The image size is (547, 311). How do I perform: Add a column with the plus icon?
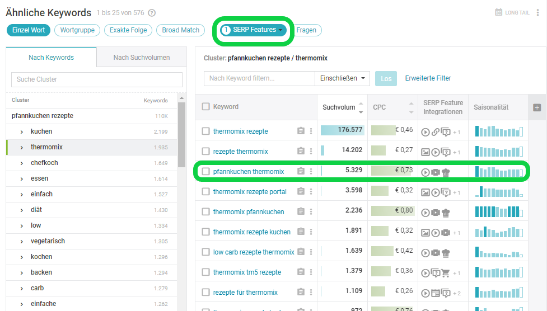tap(537, 108)
